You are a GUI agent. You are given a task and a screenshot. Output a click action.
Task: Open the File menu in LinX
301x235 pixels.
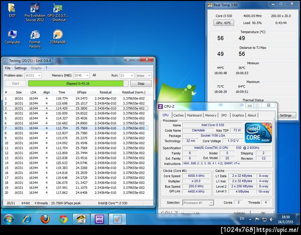[x=8, y=68]
